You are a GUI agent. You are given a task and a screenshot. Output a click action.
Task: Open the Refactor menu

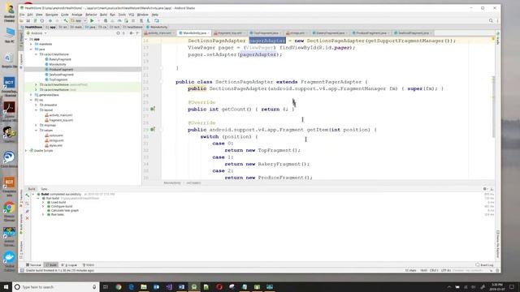point(91,15)
